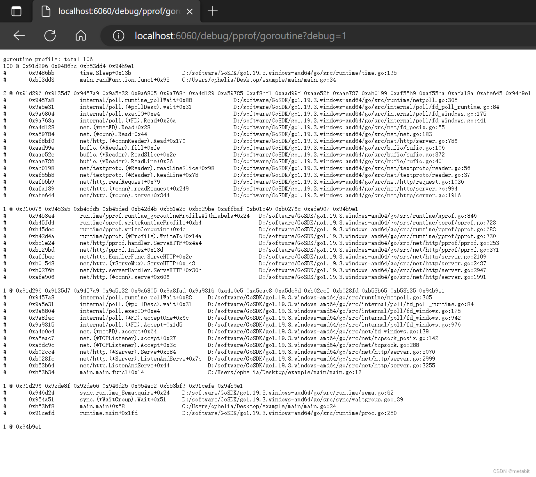Click 'main.main.func1+0x14' entry
The height and width of the screenshot is (477, 536).
click(x=112, y=372)
